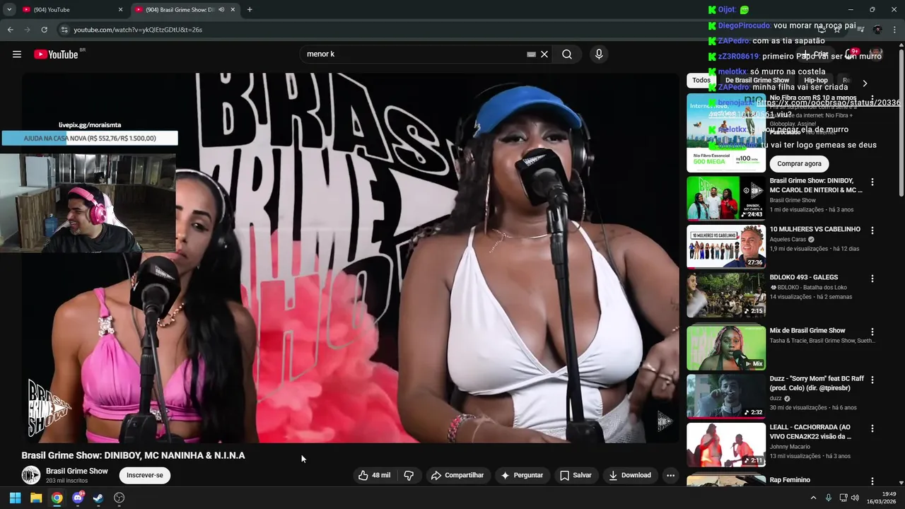Open the media controls icon in toolbar

pos(860,30)
